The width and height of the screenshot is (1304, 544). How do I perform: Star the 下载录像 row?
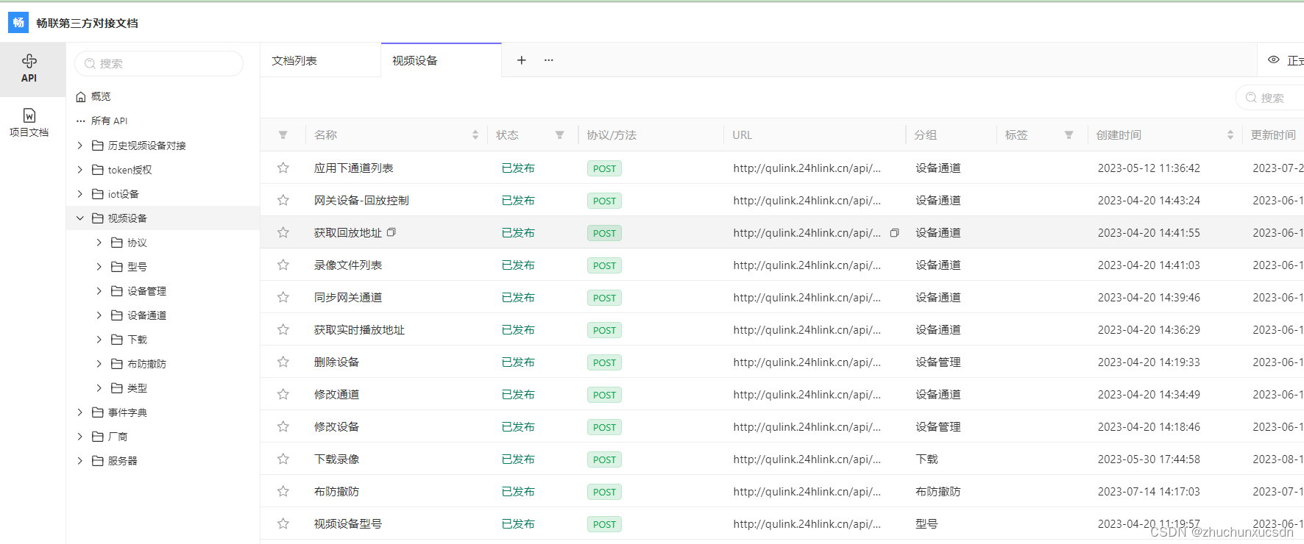(x=283, y=459)
